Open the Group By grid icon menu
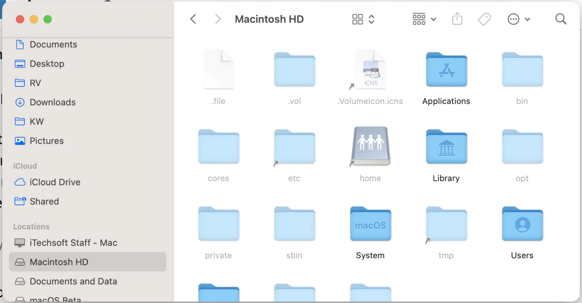Viewport: 582px width, 303px height. pos(424,19)
